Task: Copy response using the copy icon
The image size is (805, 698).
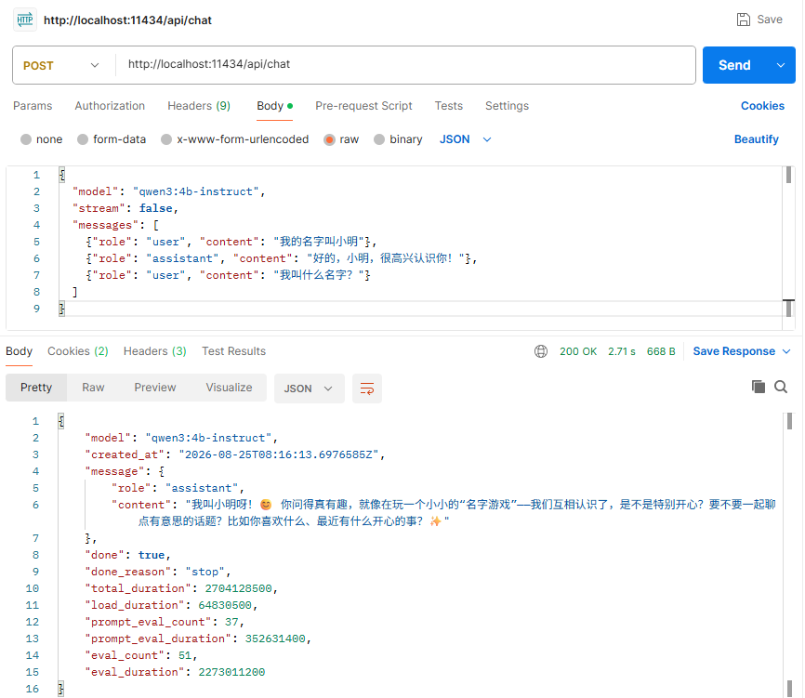Action: [x=758, y=387]
